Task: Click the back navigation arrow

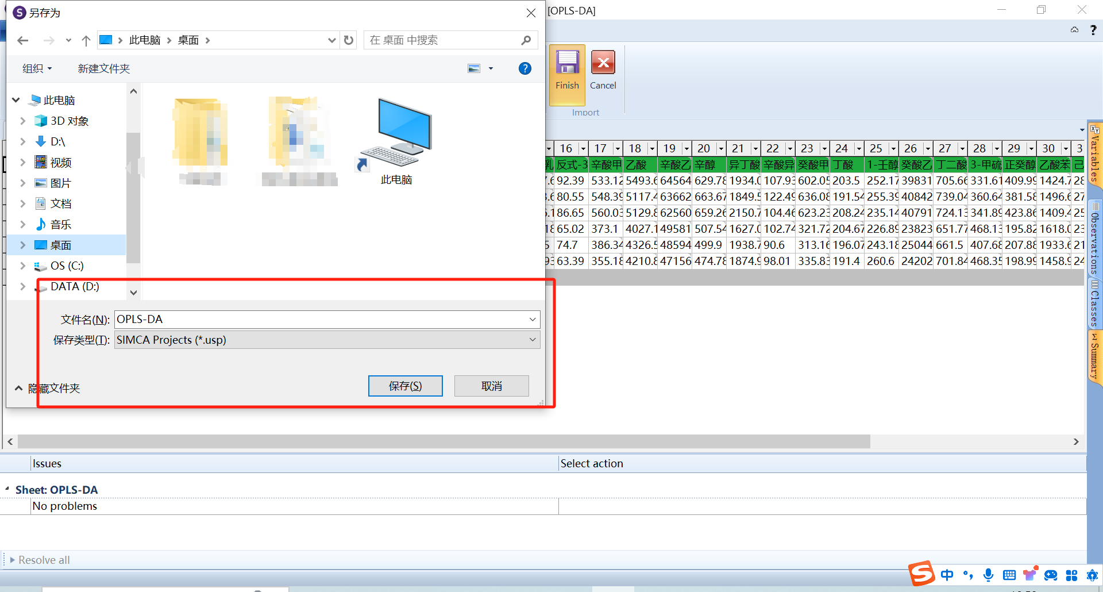Action: tap(23, 40)
